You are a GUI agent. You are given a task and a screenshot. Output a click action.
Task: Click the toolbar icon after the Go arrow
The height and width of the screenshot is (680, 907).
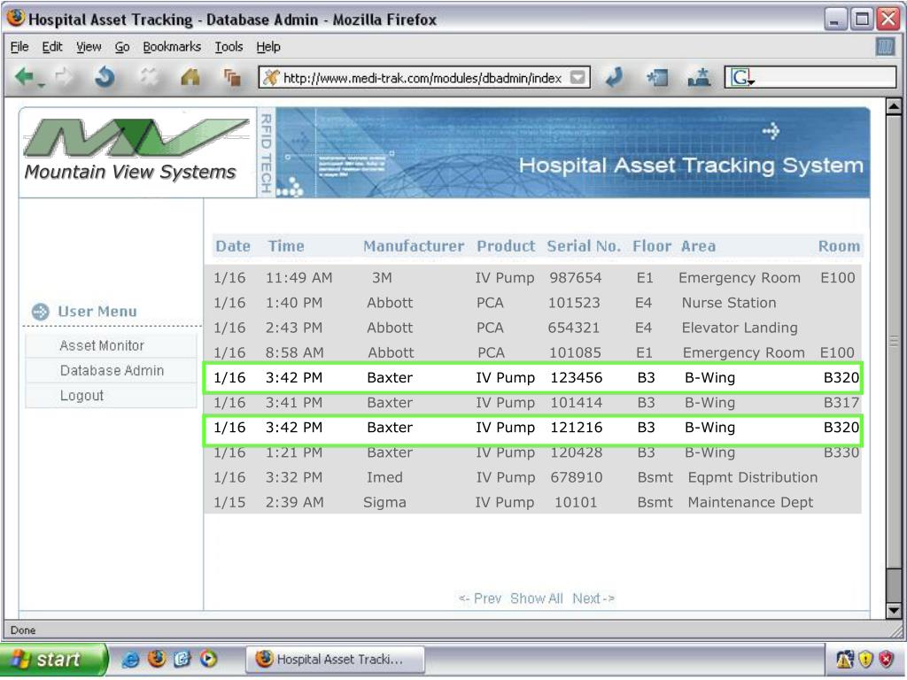coord(657,78)
